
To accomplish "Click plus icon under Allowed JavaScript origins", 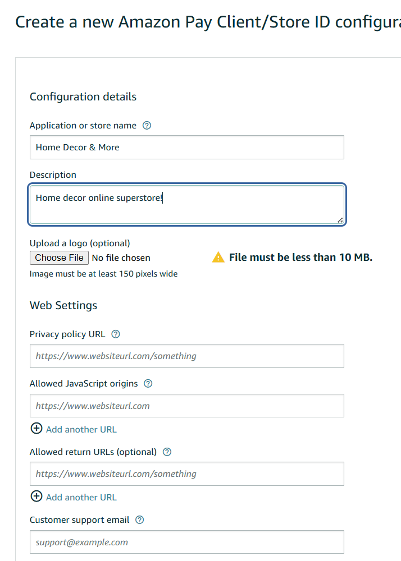I will (37, 429).
